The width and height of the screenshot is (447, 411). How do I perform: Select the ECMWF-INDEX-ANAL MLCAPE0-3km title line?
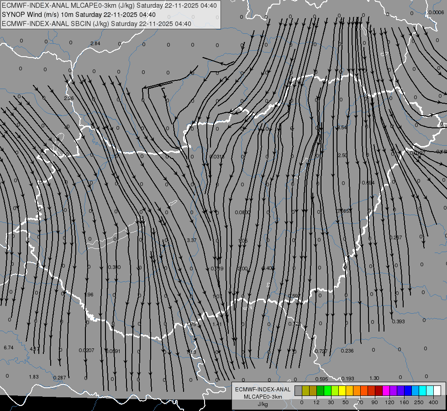(110, 6)
